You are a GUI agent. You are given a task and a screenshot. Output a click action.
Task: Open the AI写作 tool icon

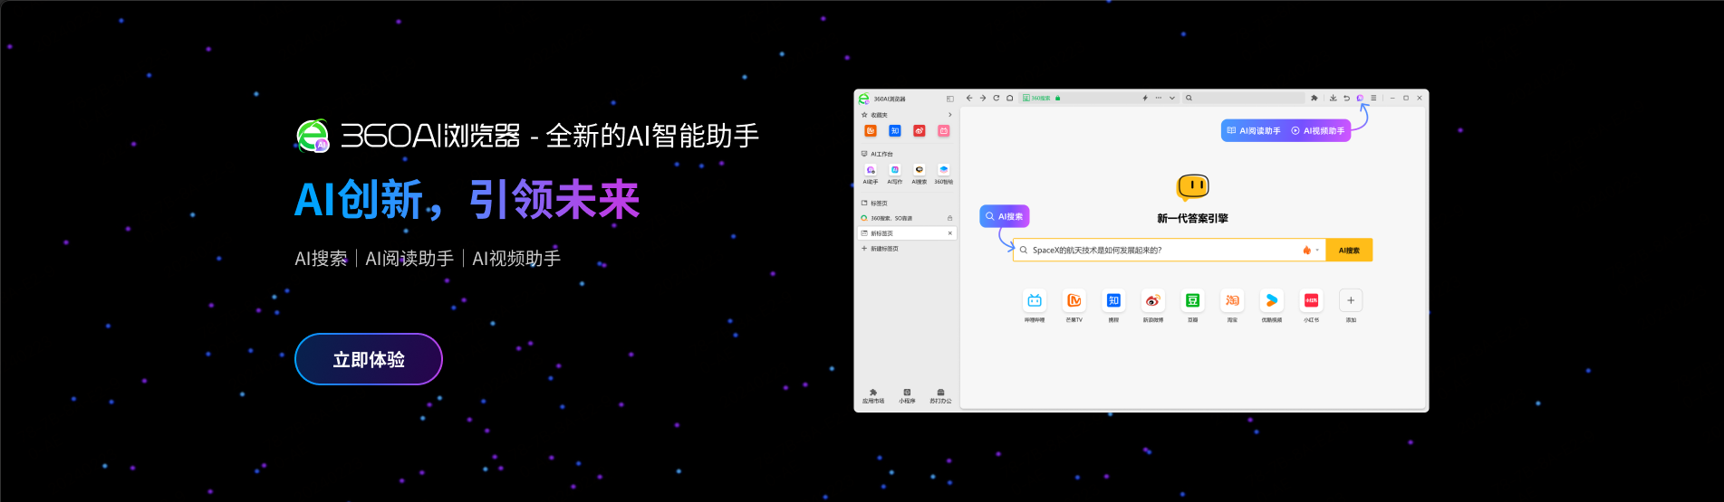[895, 170]
